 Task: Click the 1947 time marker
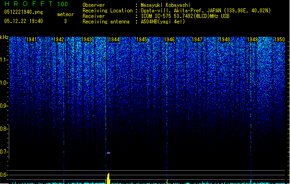click(197, 40)
